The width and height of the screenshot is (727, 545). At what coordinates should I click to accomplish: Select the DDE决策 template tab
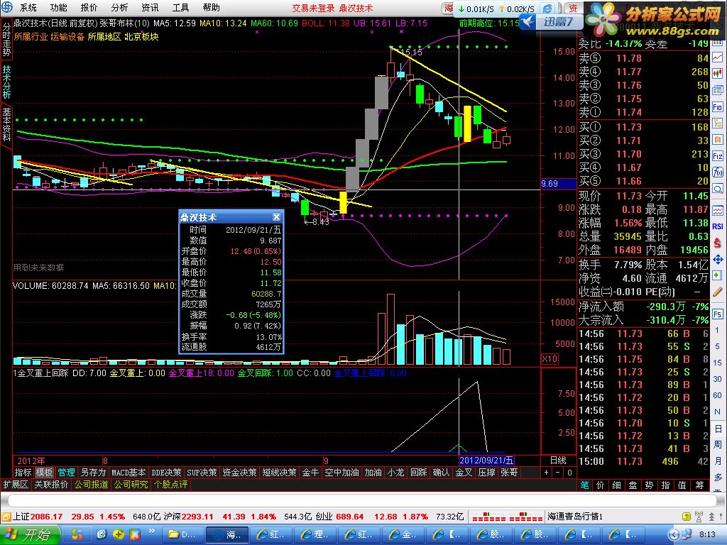pyautogui.click(x=166, y=472)
